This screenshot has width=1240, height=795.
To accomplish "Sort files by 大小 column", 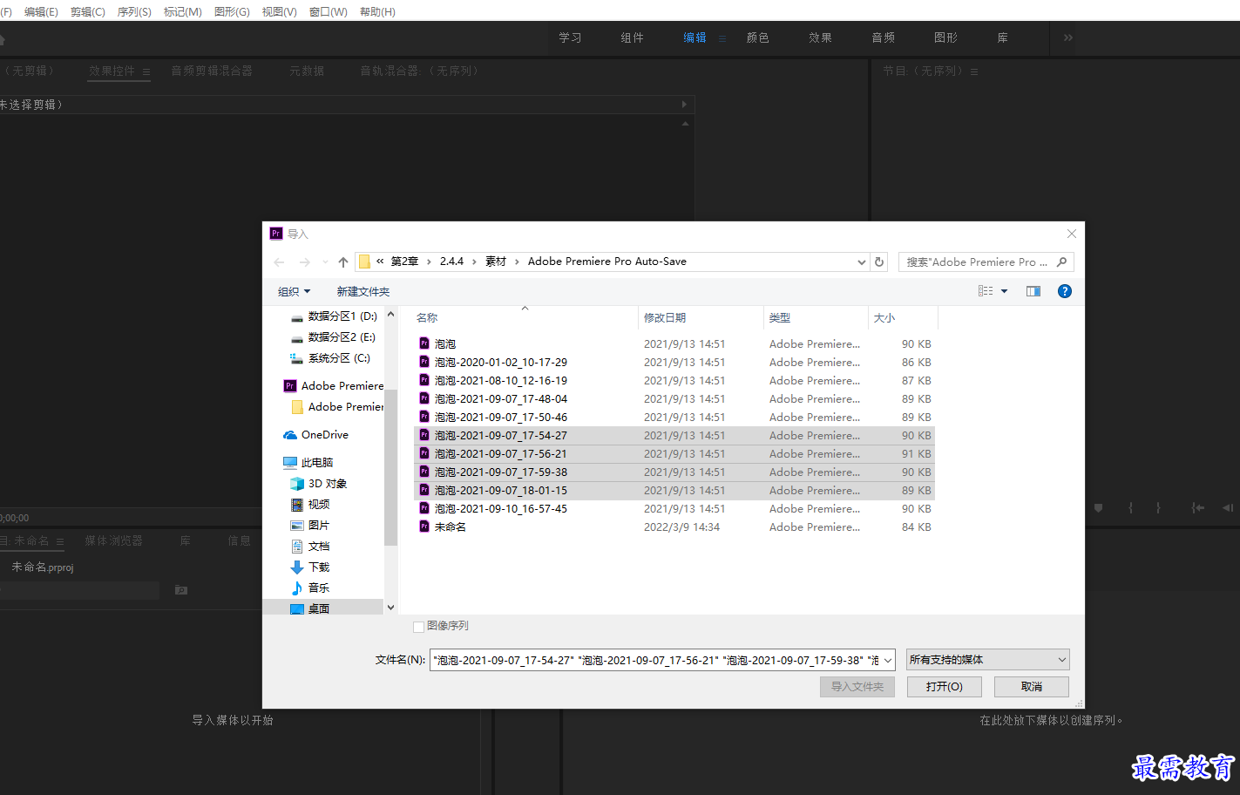I will [x=903, y=317].
